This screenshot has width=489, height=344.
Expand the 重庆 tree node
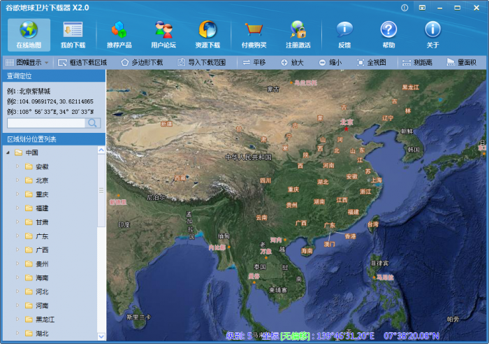pyautogui.click(x=17, y=194)
